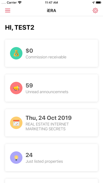
Task: Select the $0 commission amount
Action: 29,51
